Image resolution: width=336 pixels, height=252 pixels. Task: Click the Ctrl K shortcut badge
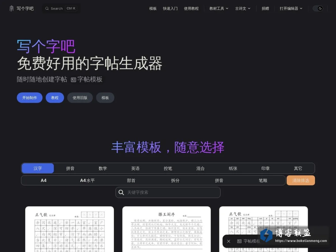[71, 8]
